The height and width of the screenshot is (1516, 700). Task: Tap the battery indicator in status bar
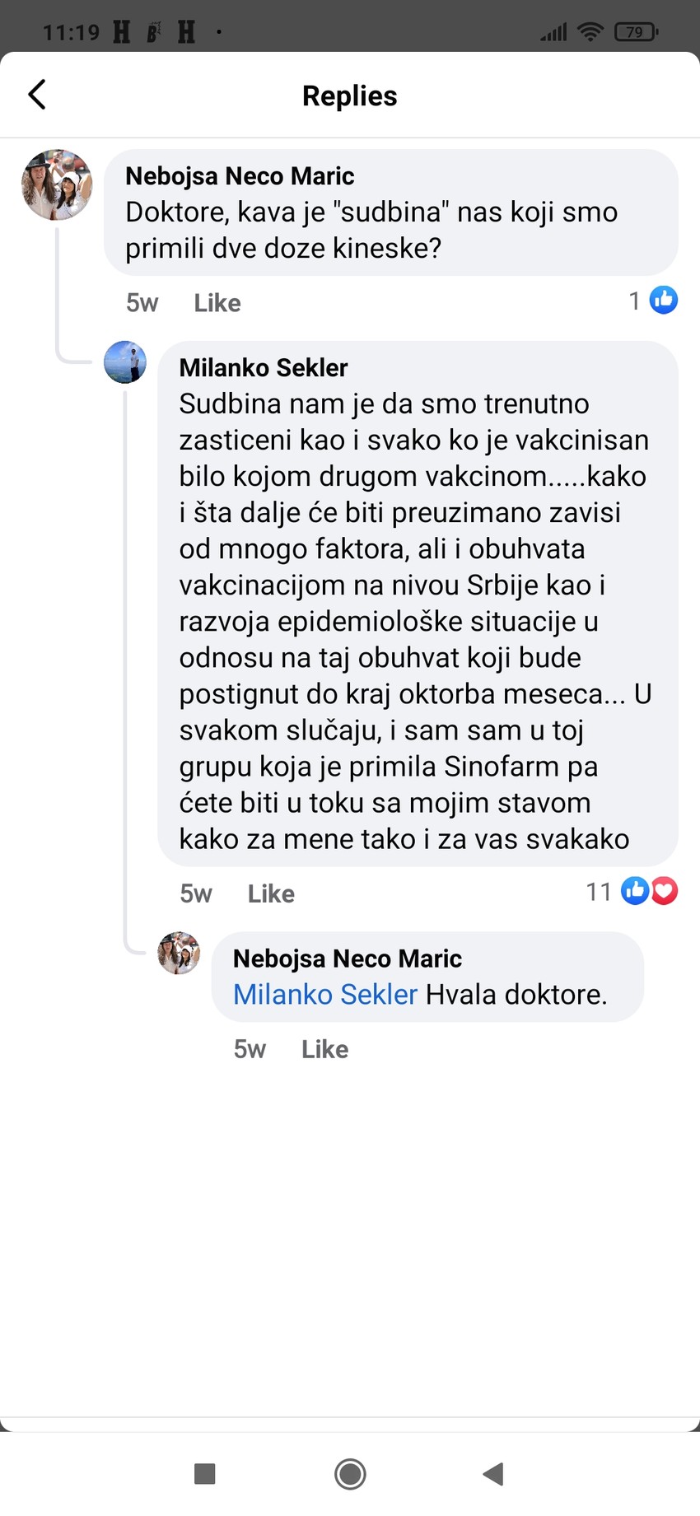[x=636, y=32]
